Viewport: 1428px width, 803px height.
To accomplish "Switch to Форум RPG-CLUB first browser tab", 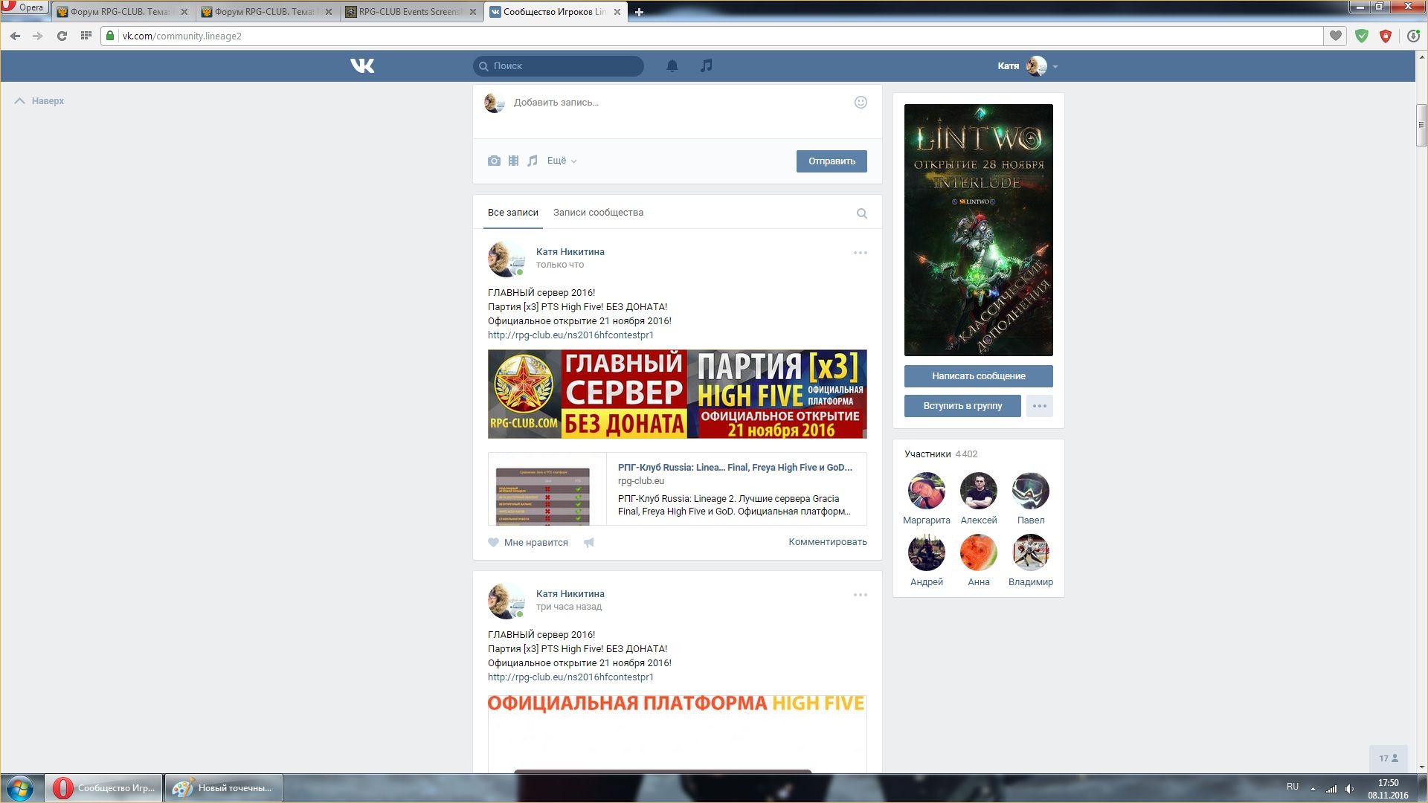I will [x=119, y=12].
